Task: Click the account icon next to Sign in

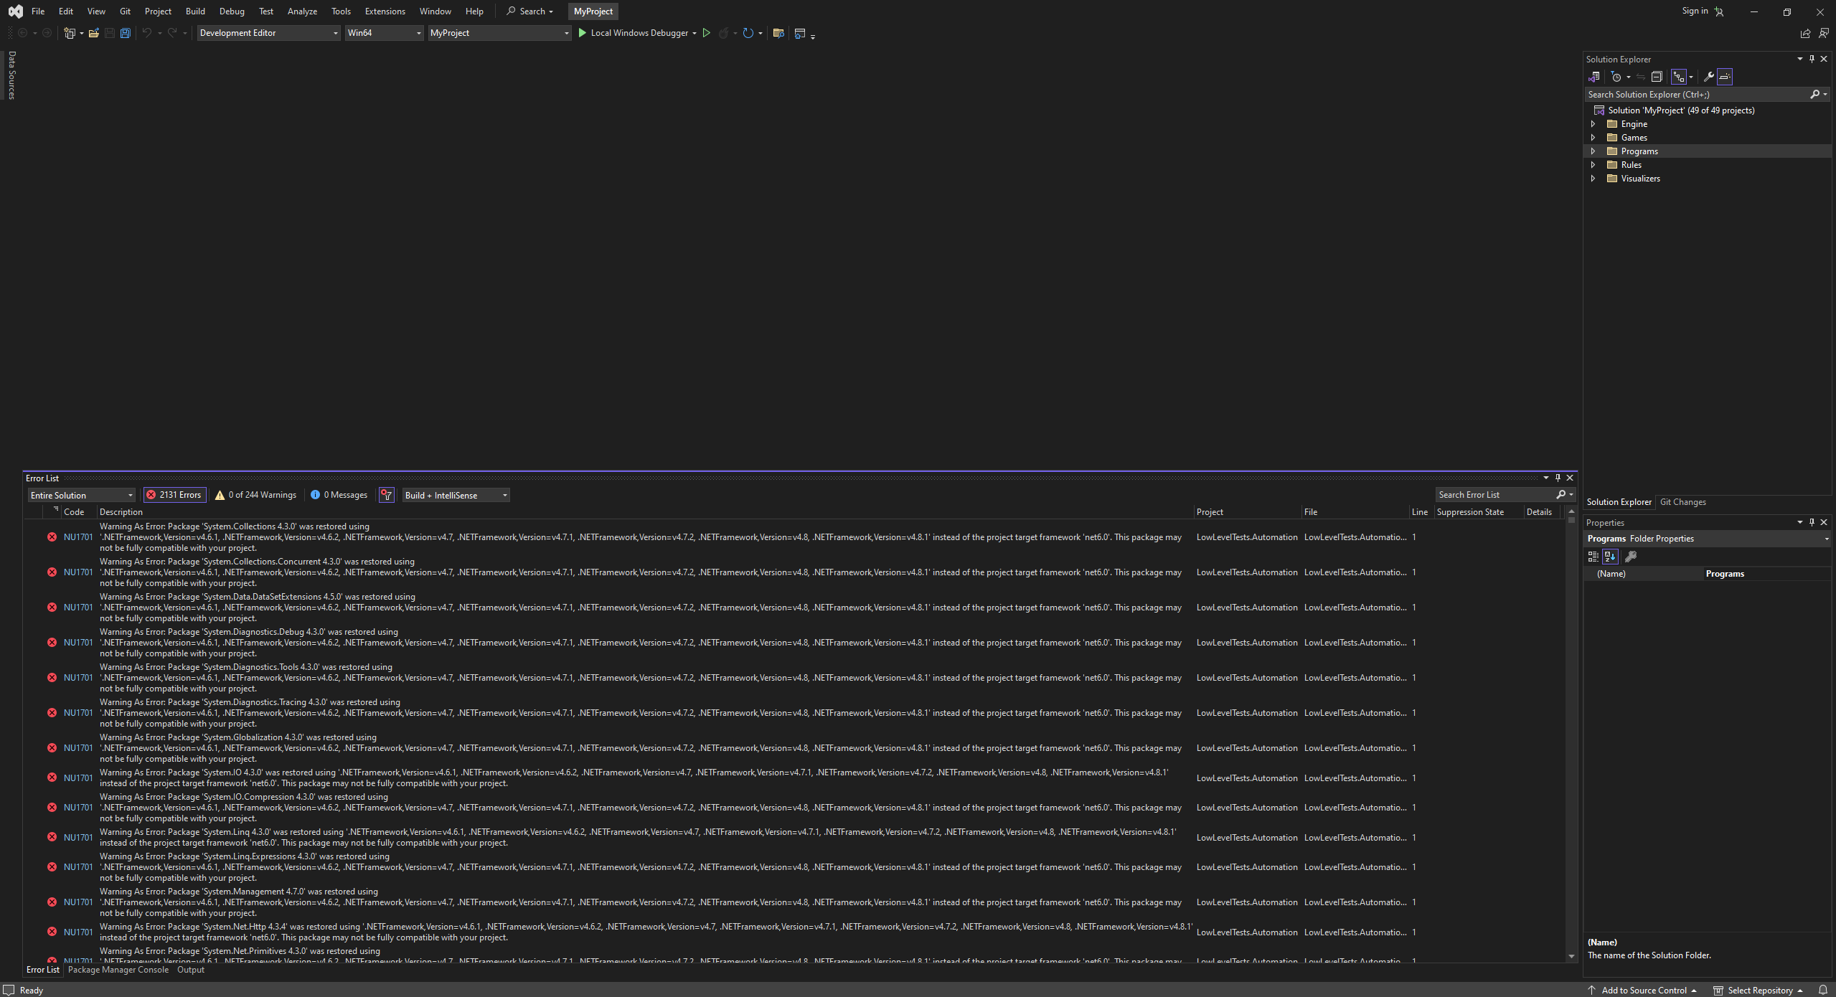Action: coord(1719,11)
